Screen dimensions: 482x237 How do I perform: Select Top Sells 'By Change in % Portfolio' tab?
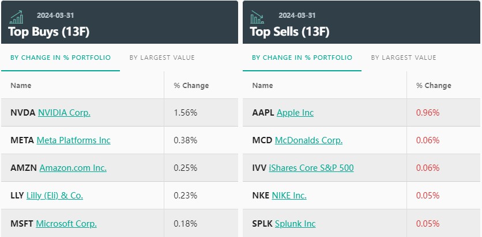(302, 58)
